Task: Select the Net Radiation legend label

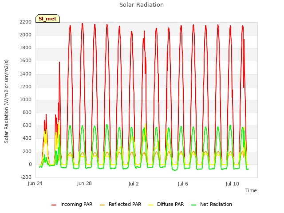Action: click(216, 204)
